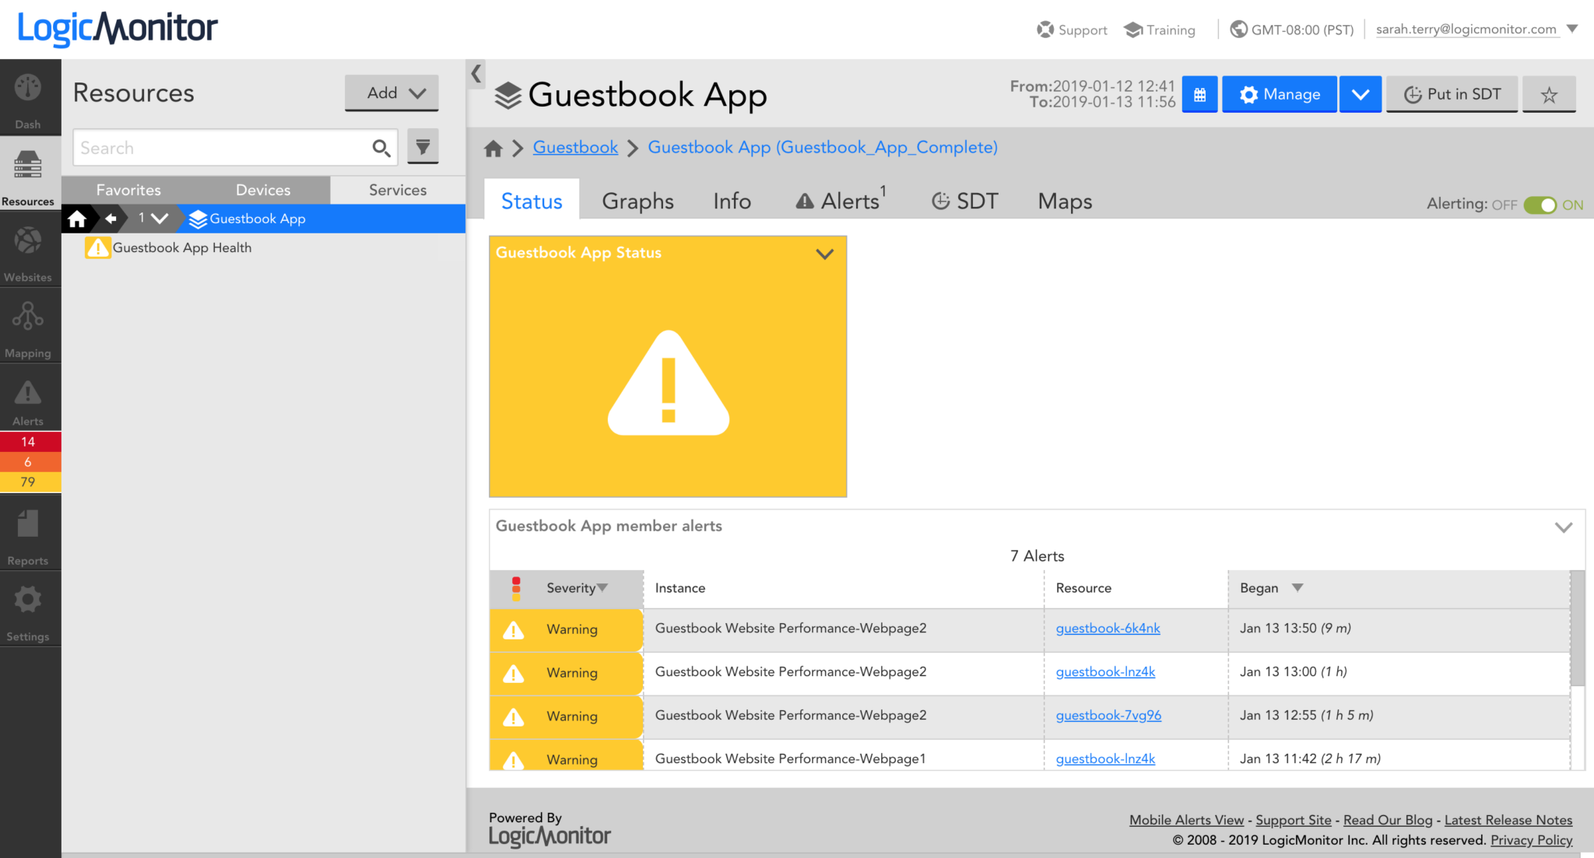The height and width of the screenshot is (858, 1594).
Task: Collapse Guestbook App Status widget chevron
Action: (x=824, y=254)
